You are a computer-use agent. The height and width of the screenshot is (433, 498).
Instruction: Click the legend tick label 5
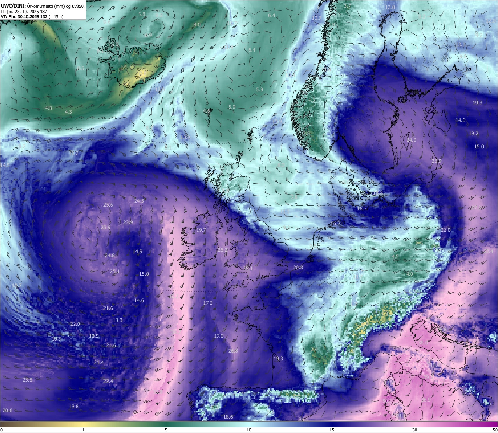click(166, 430)
